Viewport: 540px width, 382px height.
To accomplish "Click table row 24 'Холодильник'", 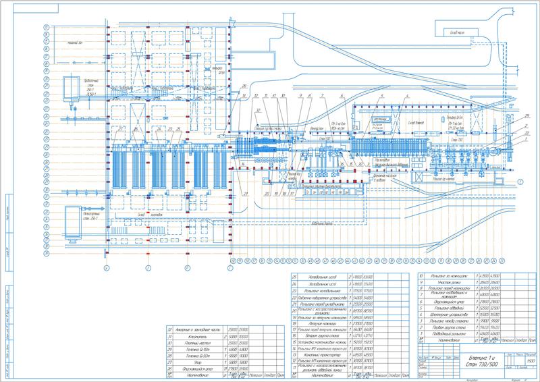I will click(321, 285).
